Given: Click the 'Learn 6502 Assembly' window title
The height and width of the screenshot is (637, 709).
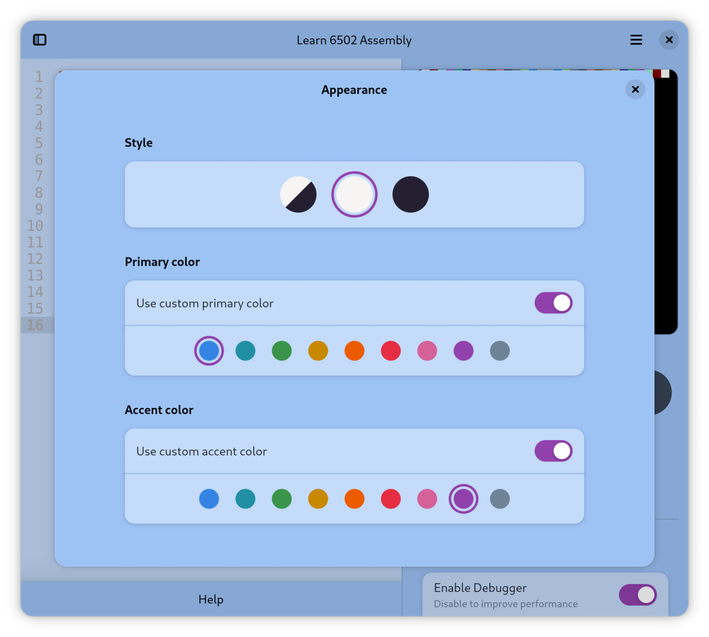Looking at the screenshot, I should click(x=354, y=40).
